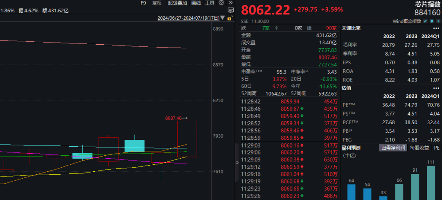Click the 市盈率TTM value 95.3
442x200 pixels.
point(282,72)
